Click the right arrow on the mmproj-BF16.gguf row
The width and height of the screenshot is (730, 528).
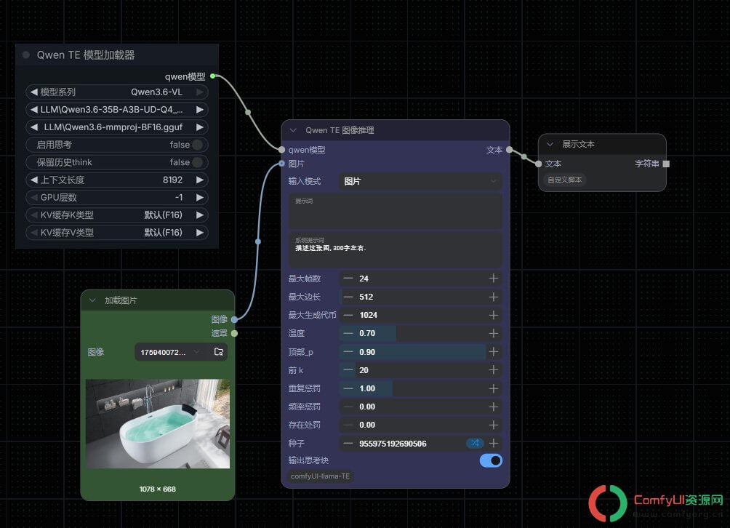[200, 127]
